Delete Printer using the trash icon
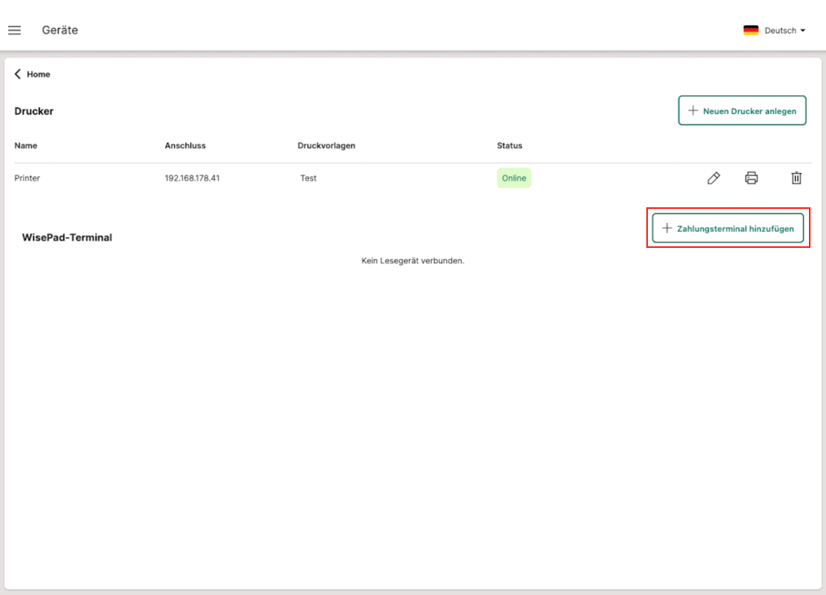Image resolution: width=826 pixels, height=595 pixels. tap(797, 178)
